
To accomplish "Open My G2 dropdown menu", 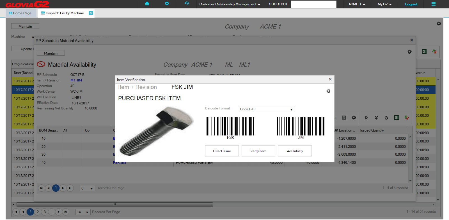I will pos(384,4).
